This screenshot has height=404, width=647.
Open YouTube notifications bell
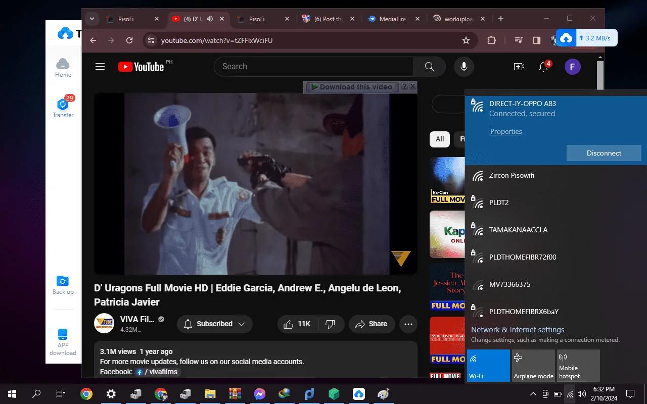[544, 67]
